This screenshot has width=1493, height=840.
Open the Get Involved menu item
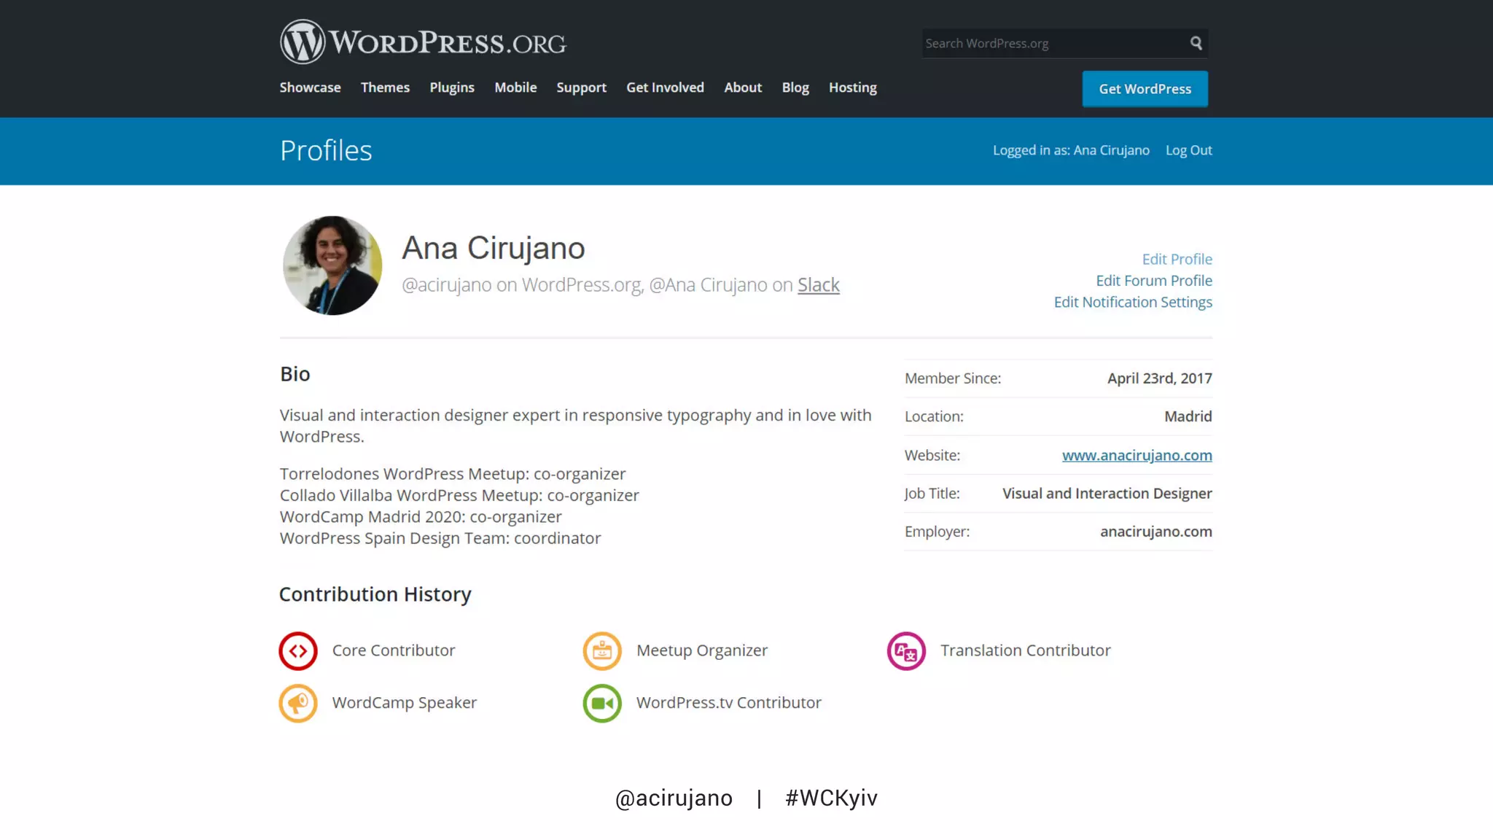[665, 87]
